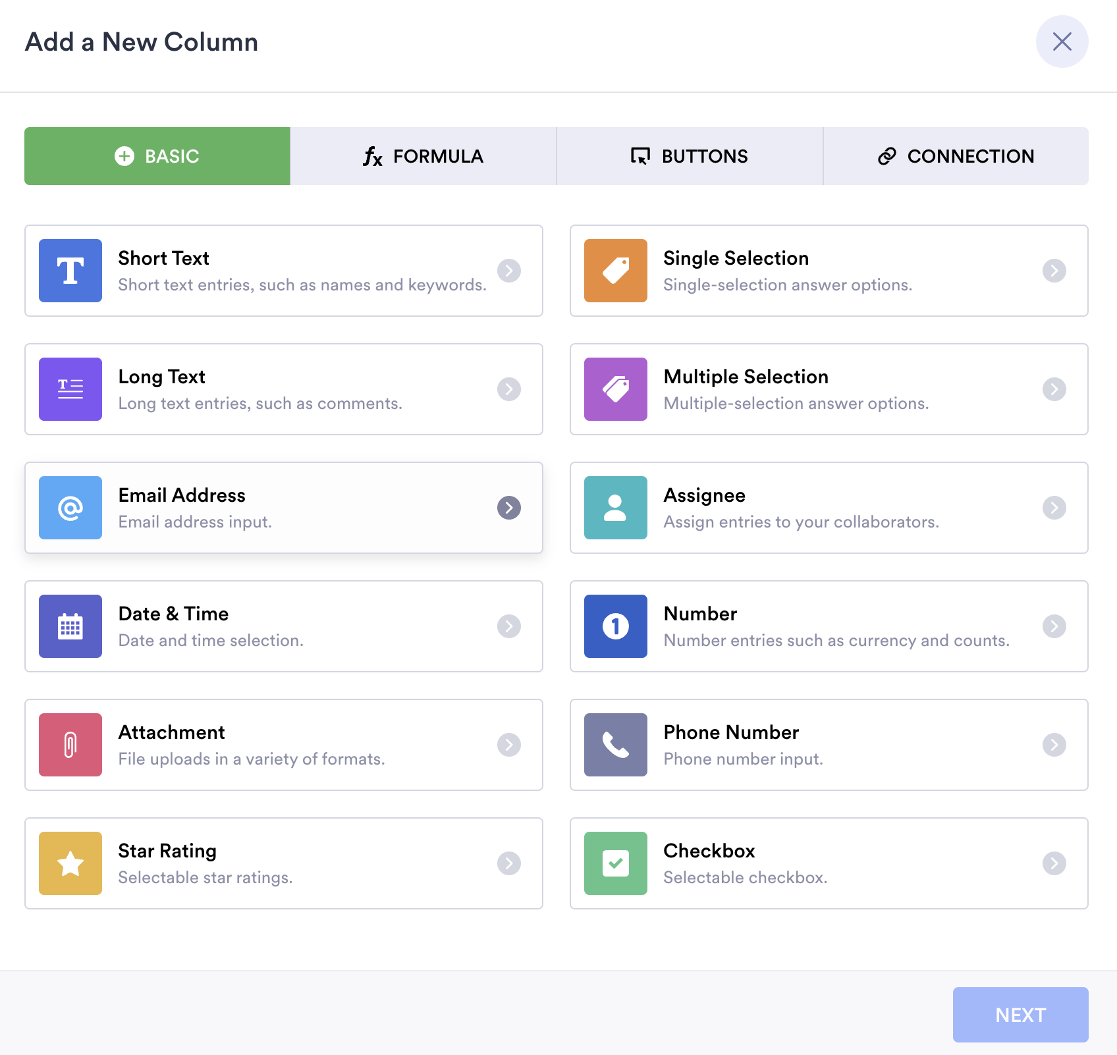Pick the Phone Number handset icon

pos(616,745)
